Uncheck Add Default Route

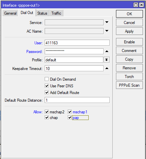(x=47, y=92)
